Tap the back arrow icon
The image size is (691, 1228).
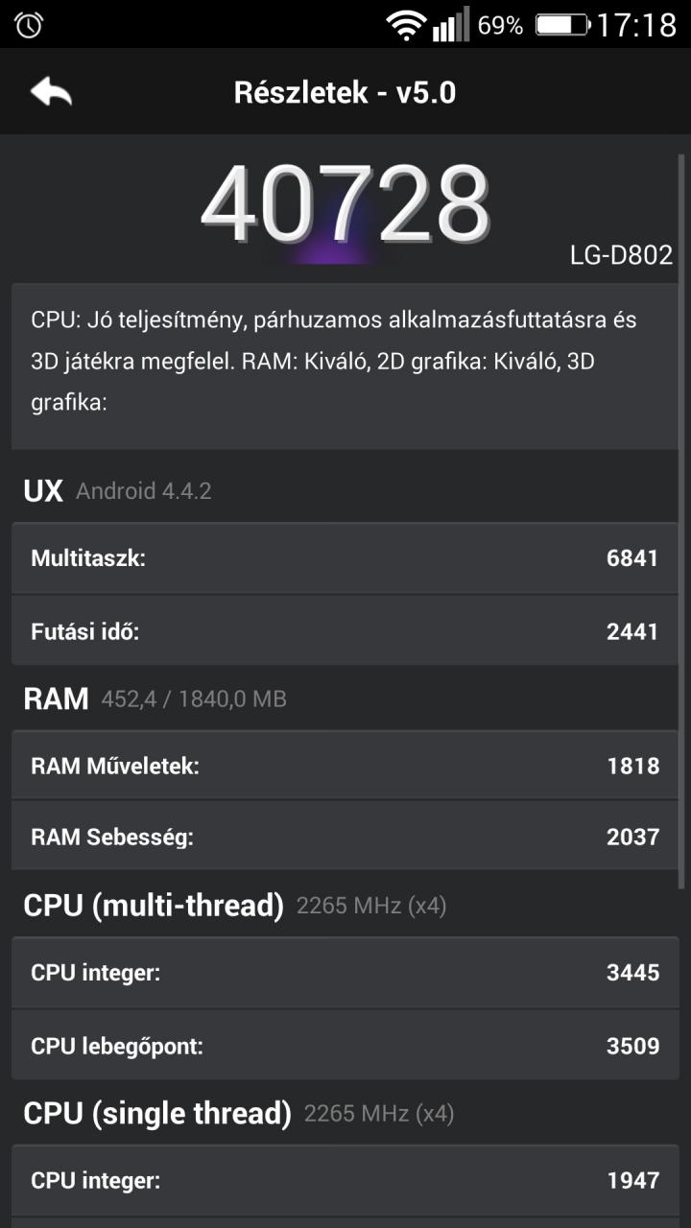pos(51,92)
